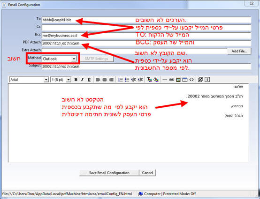Center-align the message text
Viewport: 260px width, 199px height.
pyautogui.click(x=105, y=80)
